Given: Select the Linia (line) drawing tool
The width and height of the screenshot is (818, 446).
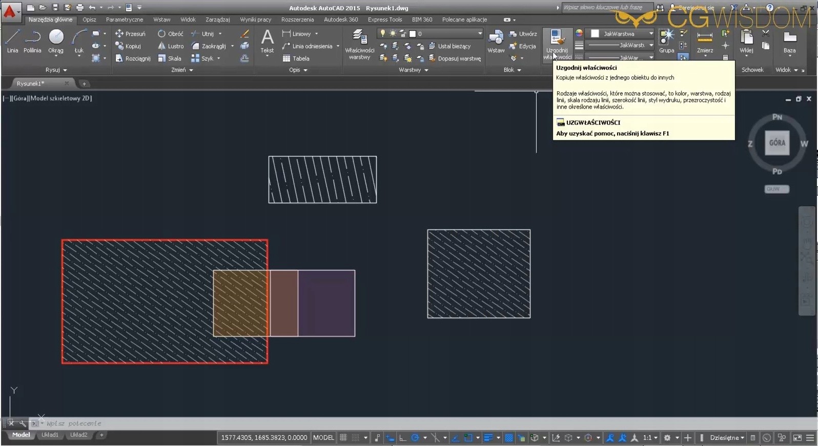Looking at the screenshot, I should point(12,41).
